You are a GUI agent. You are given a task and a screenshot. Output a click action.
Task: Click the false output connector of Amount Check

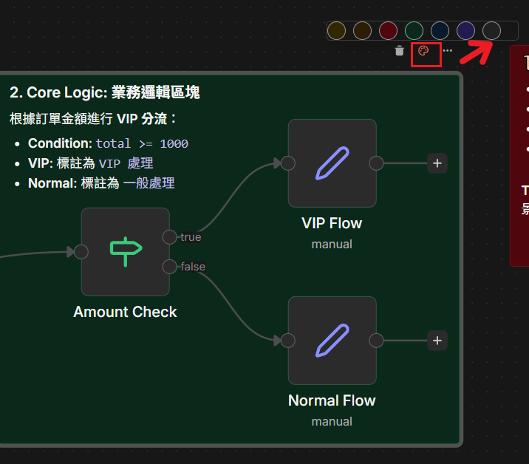point(170,267)
